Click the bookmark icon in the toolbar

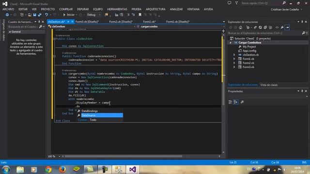tap(140, 15)
